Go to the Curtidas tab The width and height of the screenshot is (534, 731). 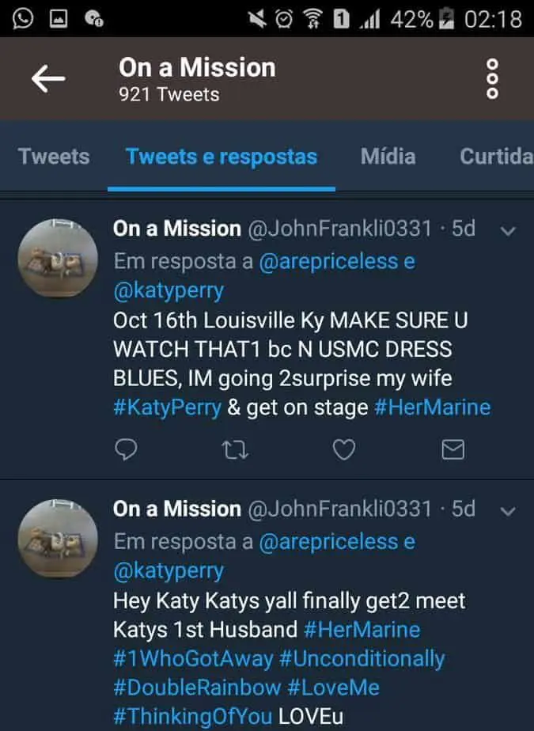point(496,156)
